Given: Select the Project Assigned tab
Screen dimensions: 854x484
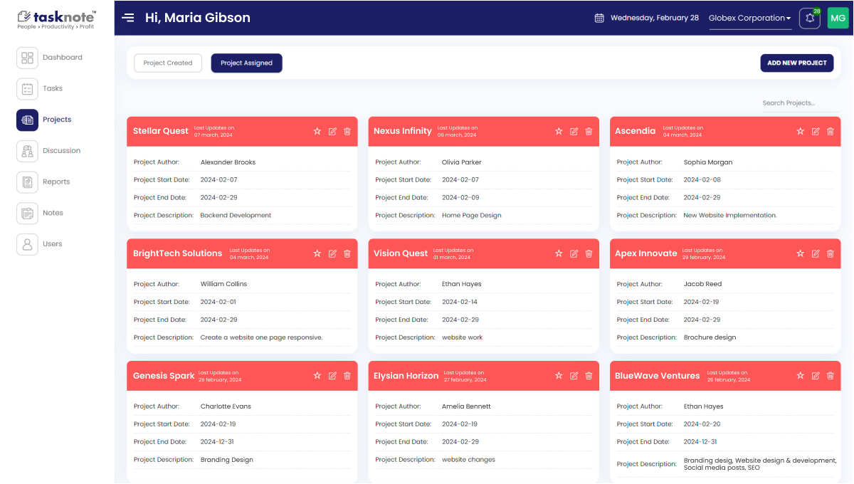Looking at the screenshot, I should [x=246, y=63].
